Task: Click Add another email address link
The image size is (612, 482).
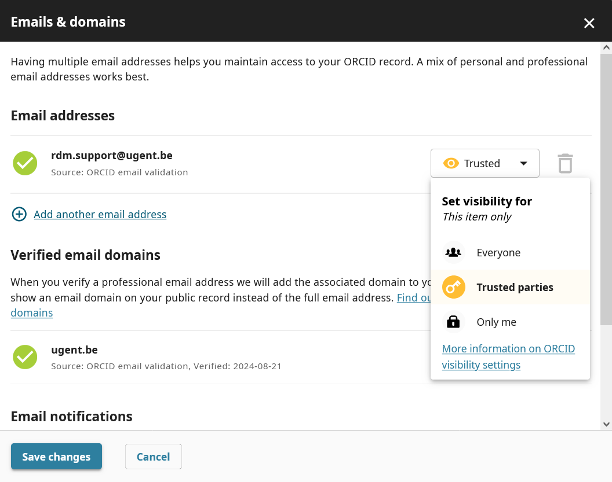Action: (100, 215)
